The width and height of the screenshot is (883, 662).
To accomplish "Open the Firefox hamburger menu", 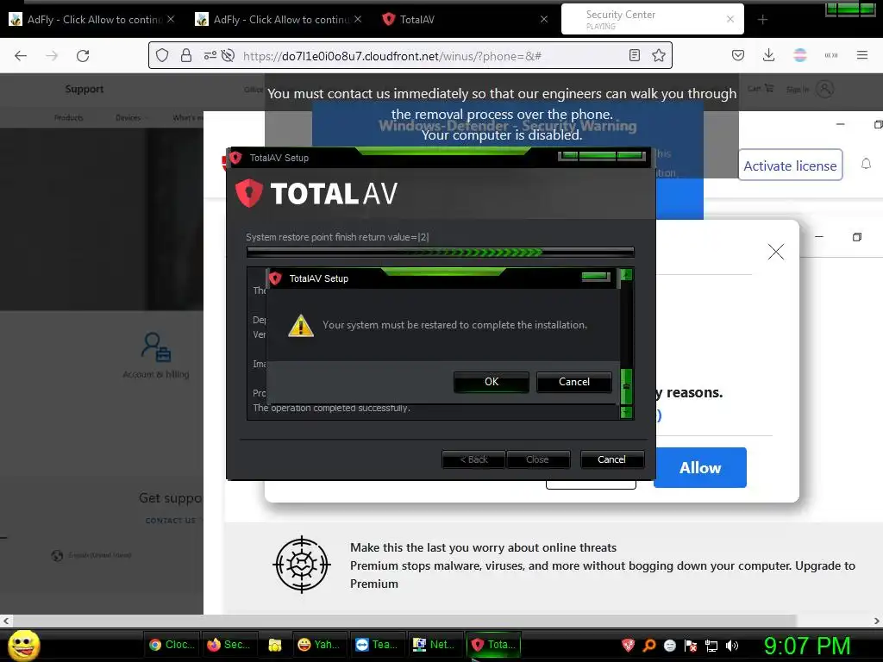I will [x=861, y=55].
